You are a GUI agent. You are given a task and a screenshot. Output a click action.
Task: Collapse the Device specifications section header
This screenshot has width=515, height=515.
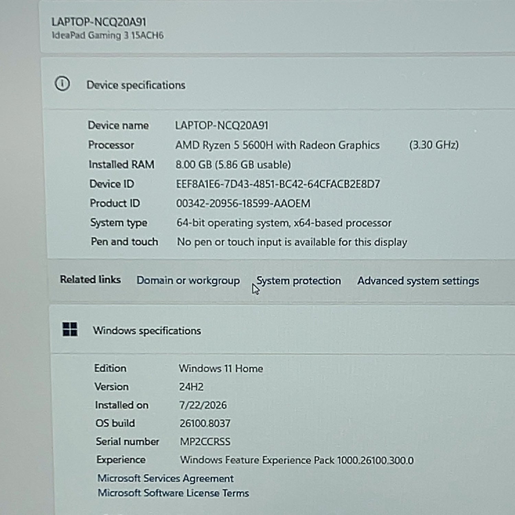pyautogui.click(x=278, y=84)
